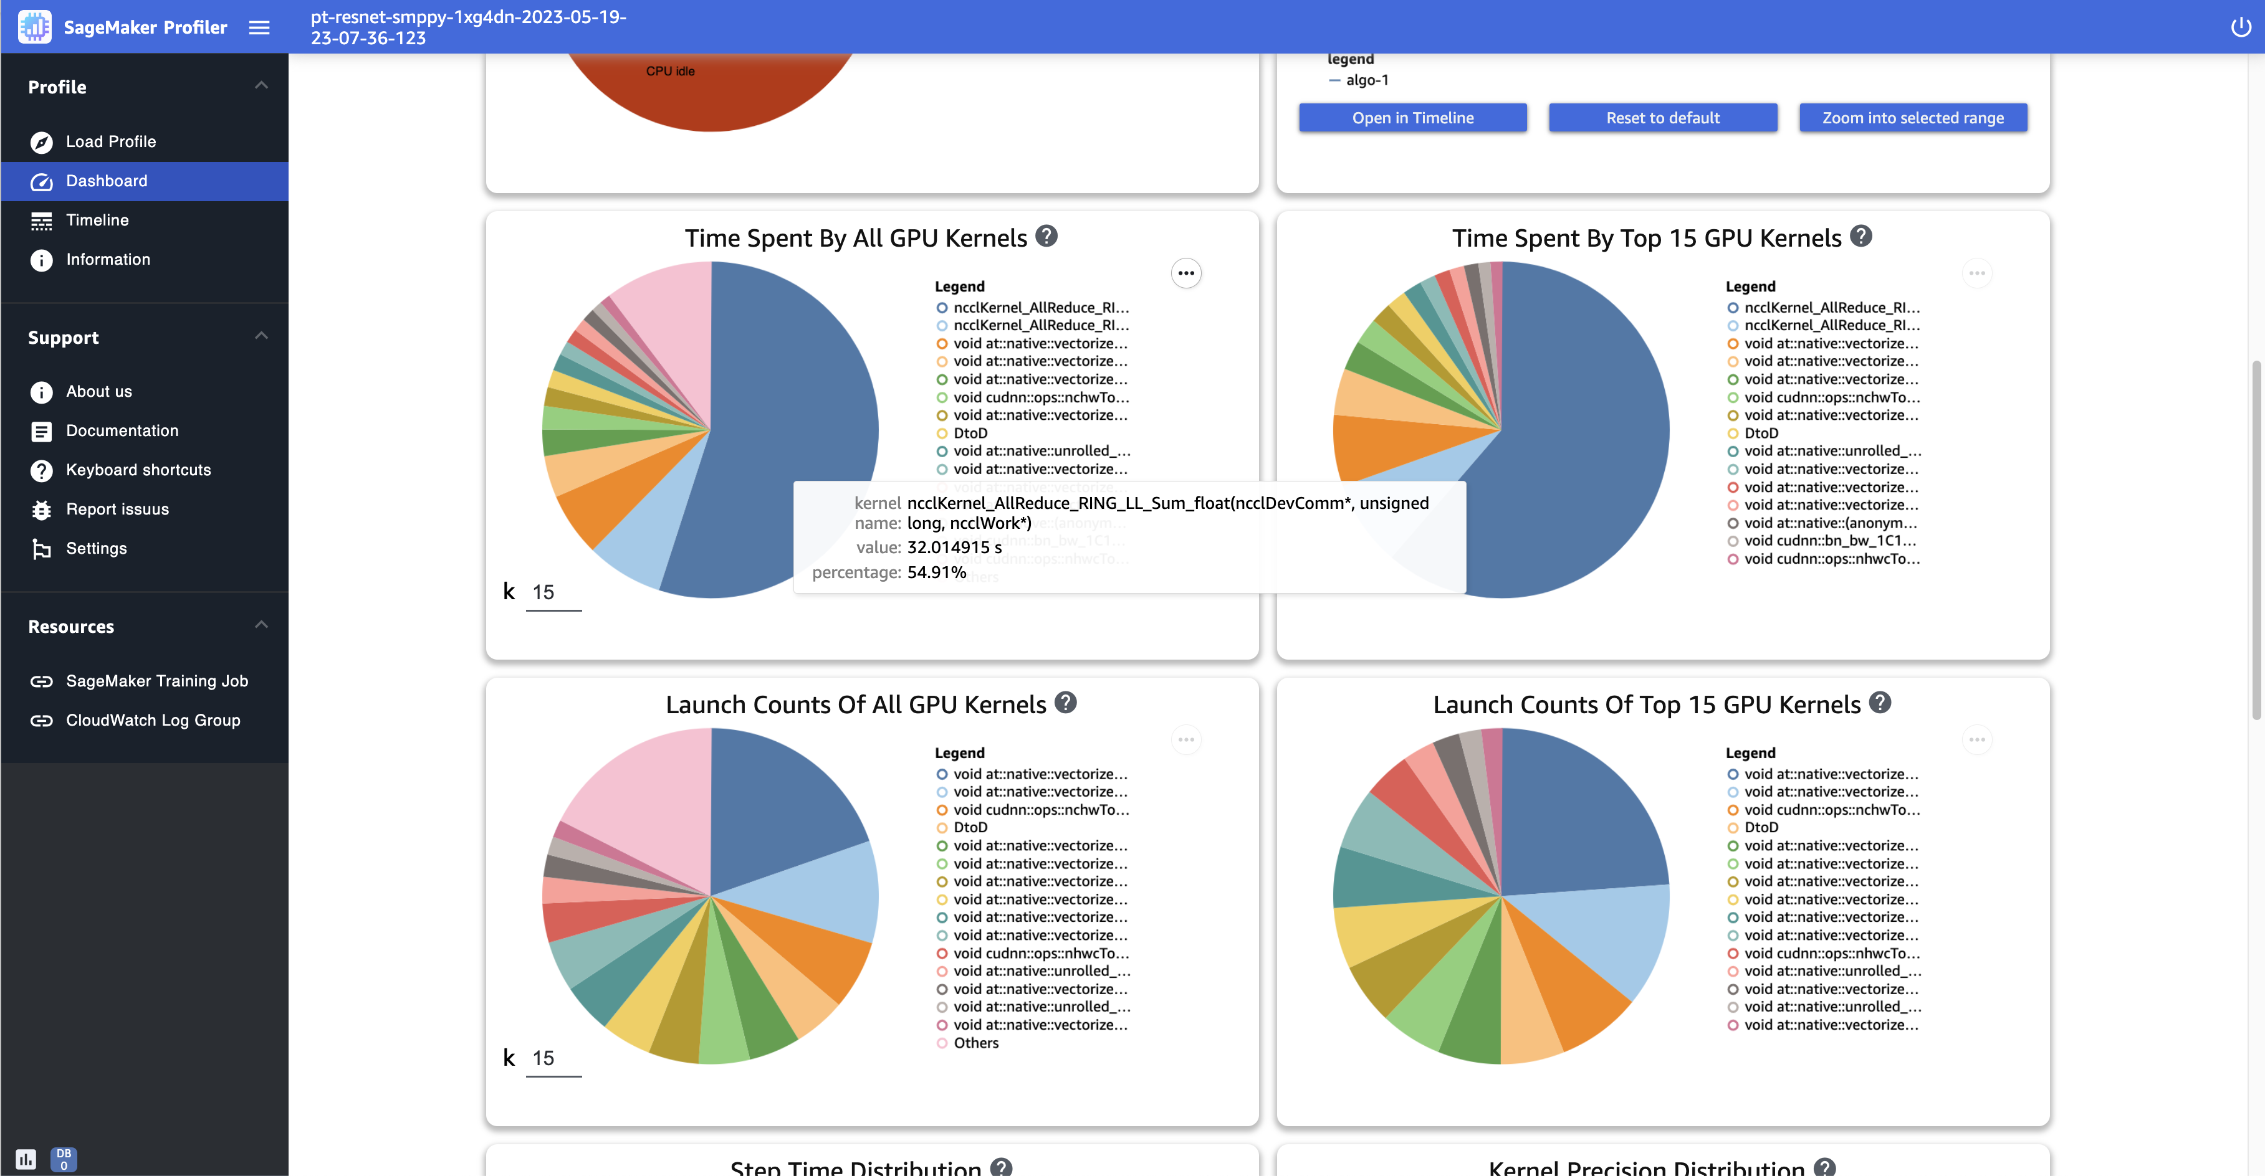Click the Documentation icon in sidebar
Screen dimensions: 2265x1176
pos(41,431)
